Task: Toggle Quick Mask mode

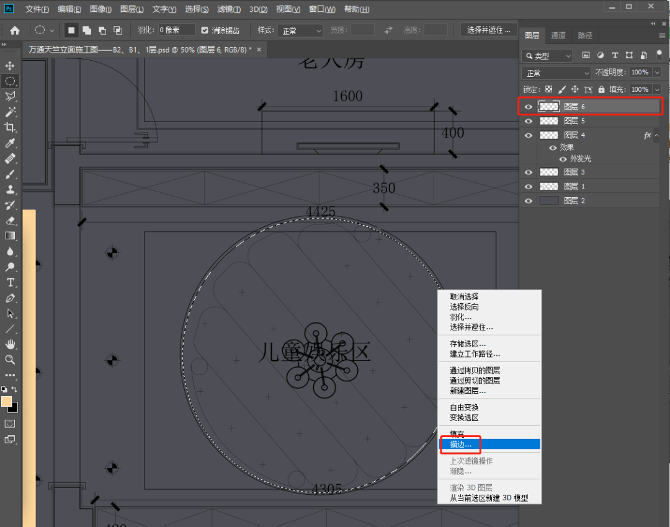Action: click(10, 423)
